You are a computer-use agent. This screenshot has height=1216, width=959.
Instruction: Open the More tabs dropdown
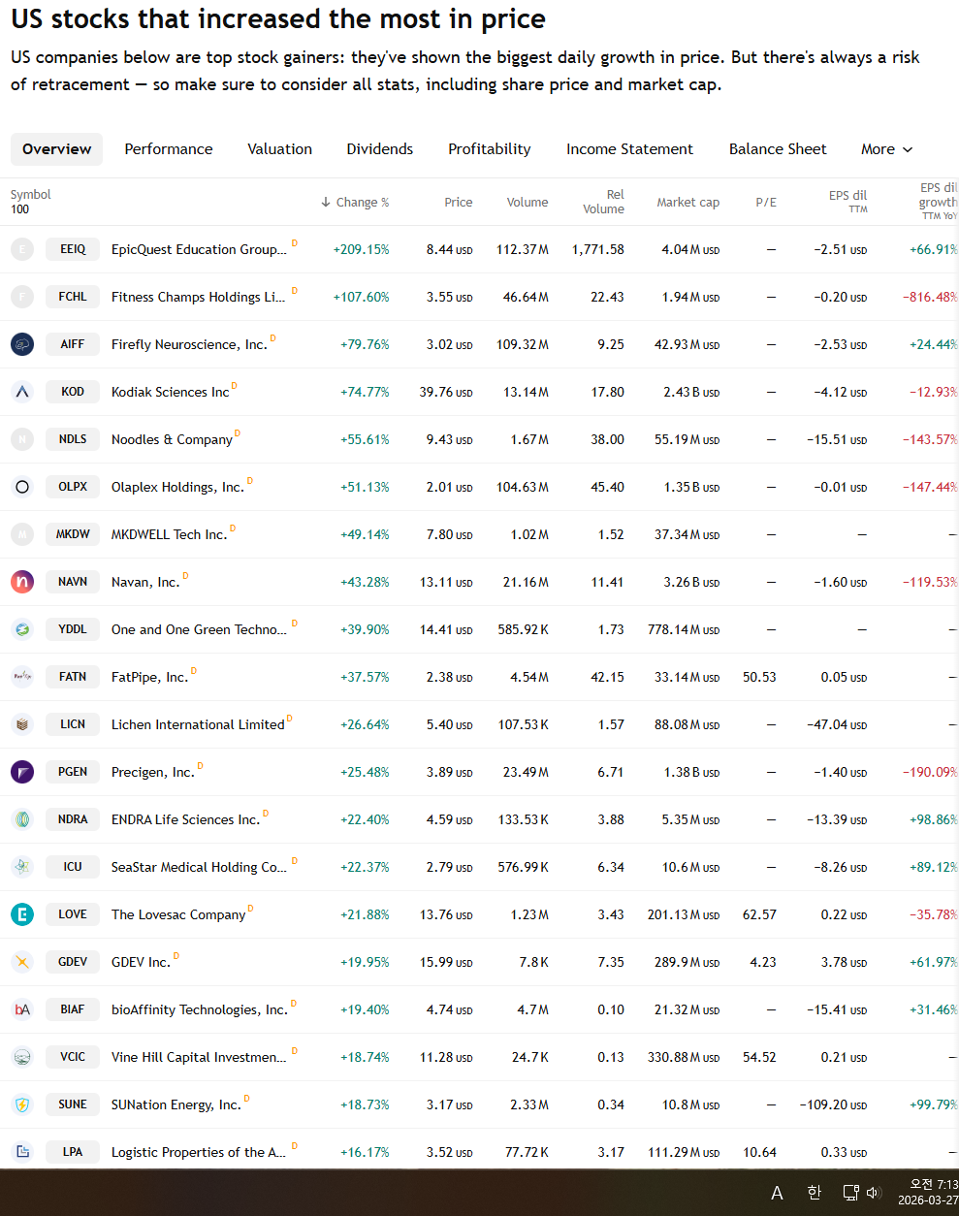pos(886,149)
